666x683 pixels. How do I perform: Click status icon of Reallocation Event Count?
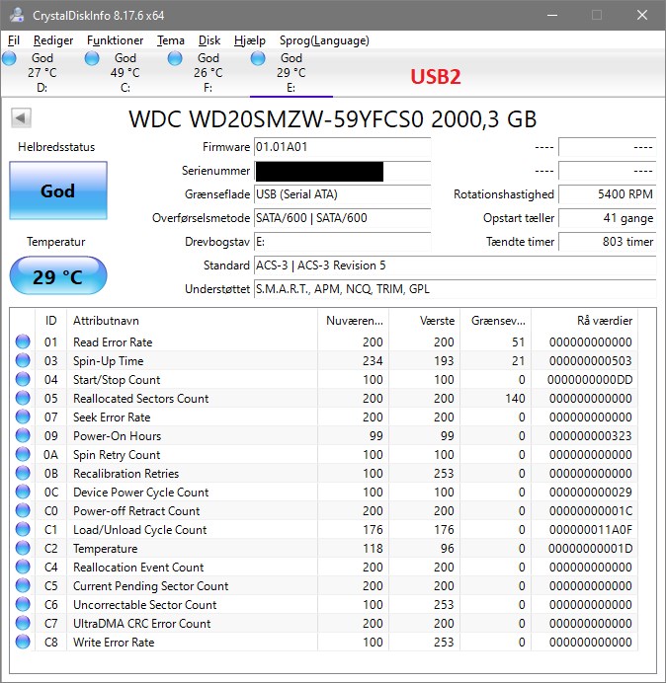tap(23, 567)
